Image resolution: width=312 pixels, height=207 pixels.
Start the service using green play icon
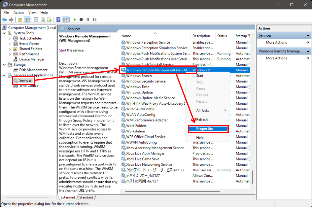point(74,19)
